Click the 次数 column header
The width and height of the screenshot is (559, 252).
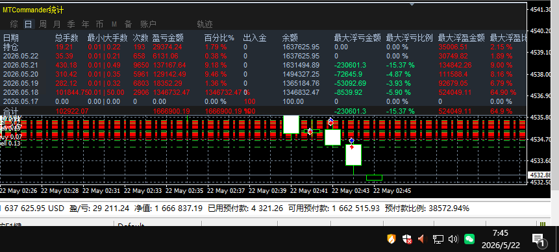point(140,38)
